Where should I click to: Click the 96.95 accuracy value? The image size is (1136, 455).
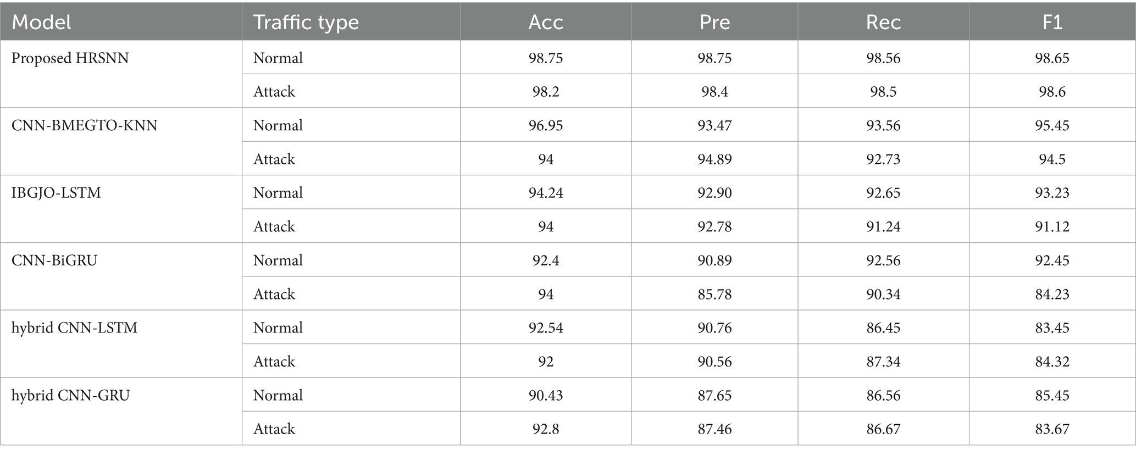click(x=546, y=125)
